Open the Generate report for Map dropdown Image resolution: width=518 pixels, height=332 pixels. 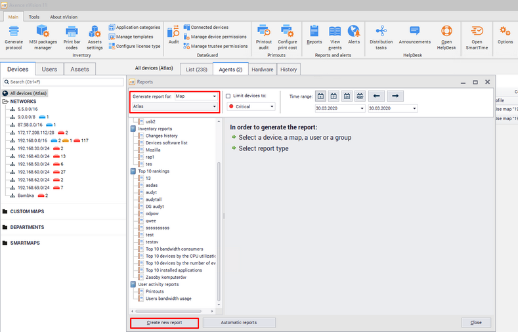pyautogui.click(x=196, y=96)
